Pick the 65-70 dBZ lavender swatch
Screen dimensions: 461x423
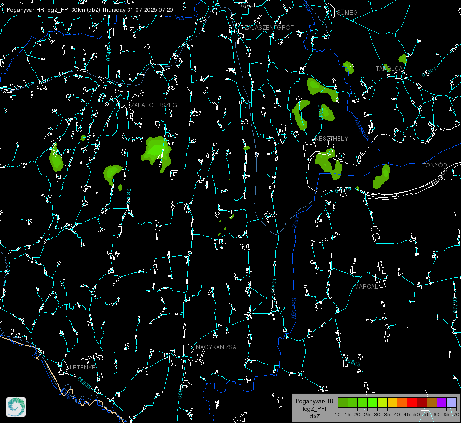tap(452, 402)
